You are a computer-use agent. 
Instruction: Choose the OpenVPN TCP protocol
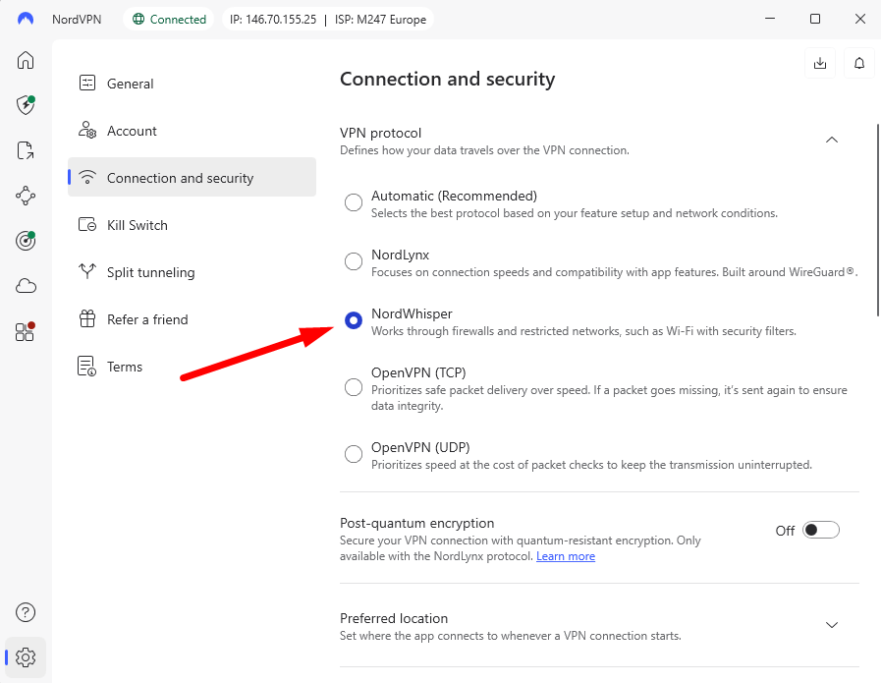pos(354,387)
